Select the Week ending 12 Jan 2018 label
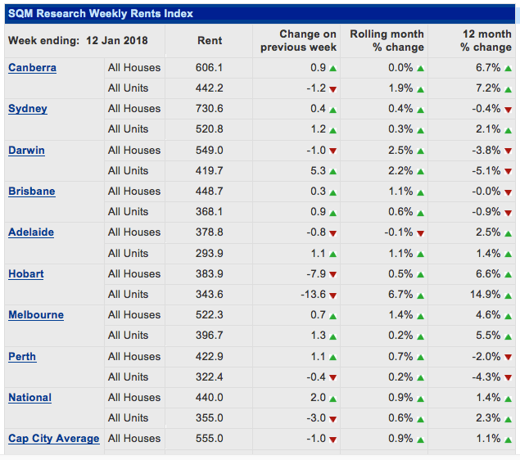The height and width of the screenshot is (460, 520). (78, 41)
